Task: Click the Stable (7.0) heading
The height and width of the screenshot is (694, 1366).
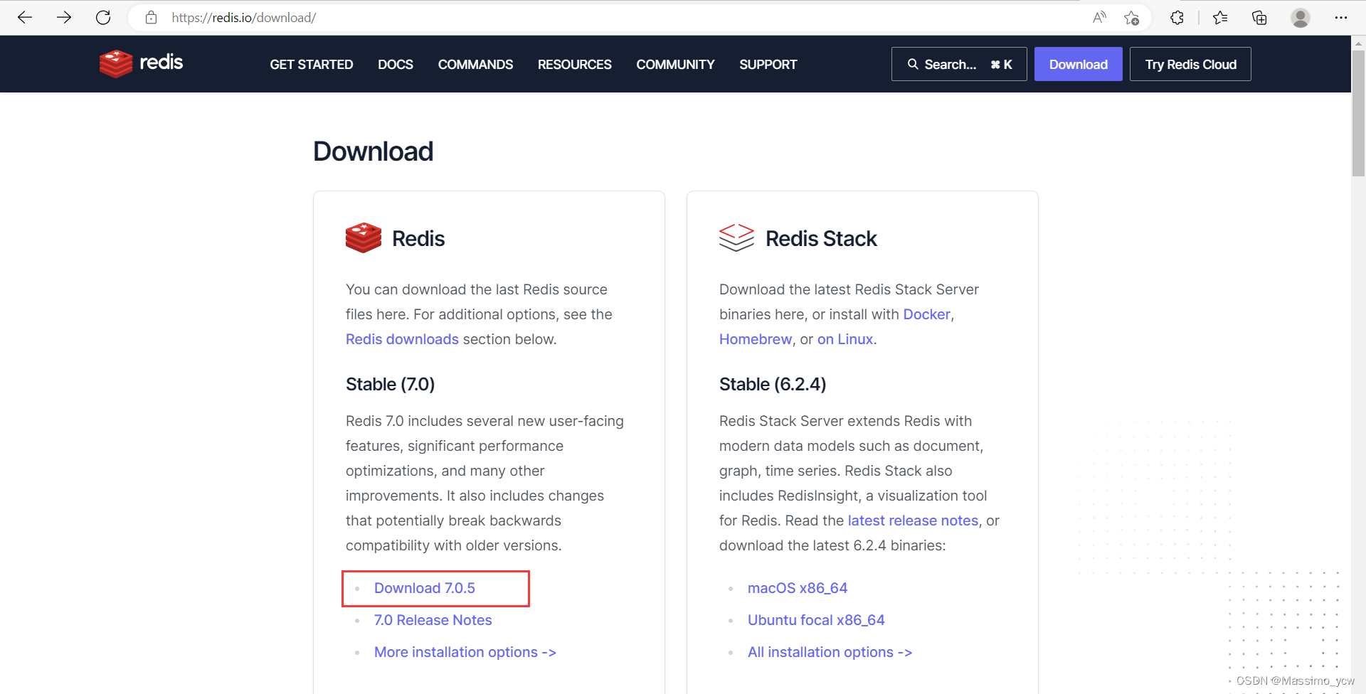Action: 390,384
